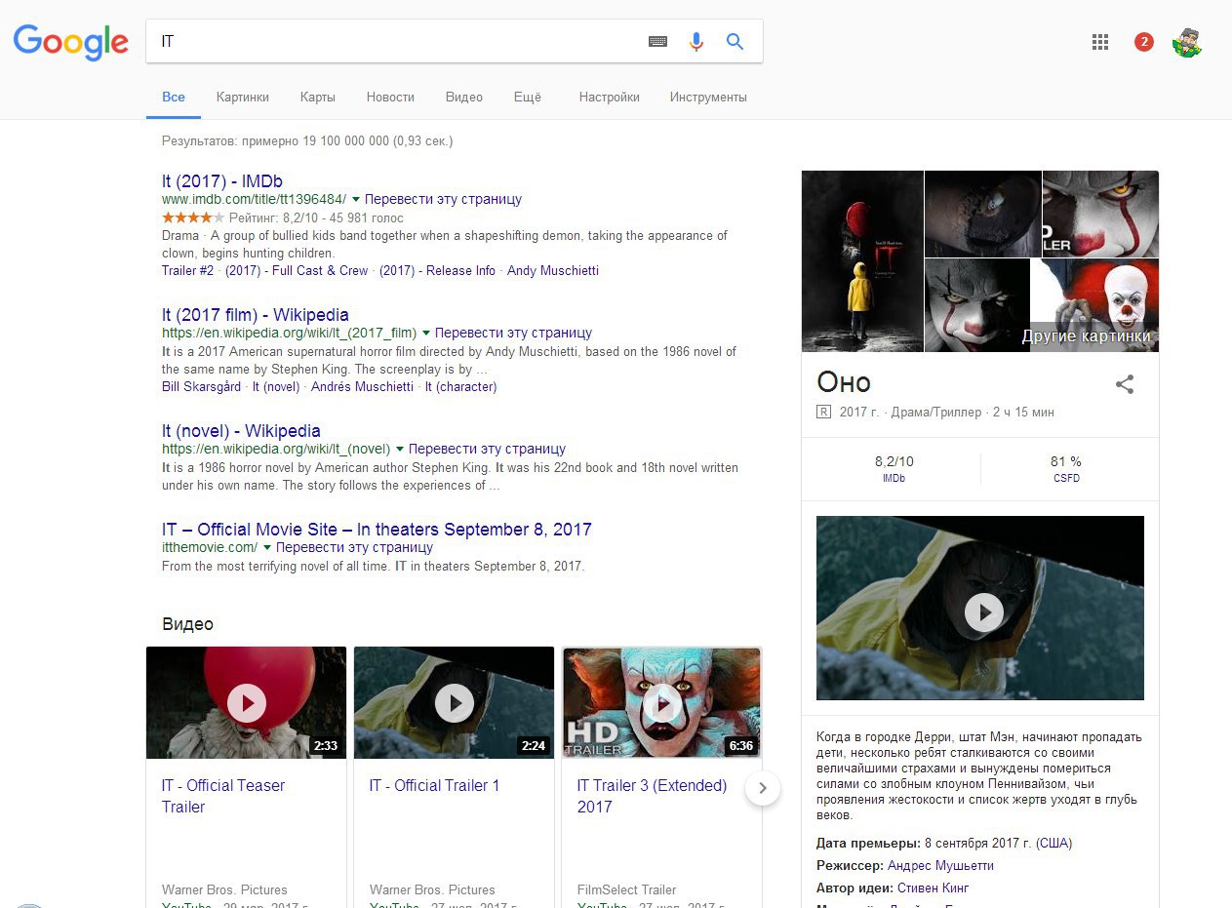1232x908 pixels.
Task: Expand dropdown arrow next to It_(novel) URL
Action: coord(399,449)
